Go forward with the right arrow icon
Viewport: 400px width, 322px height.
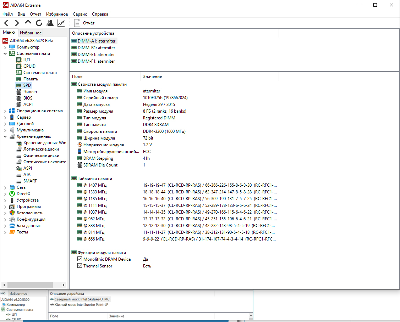[17, 23]
